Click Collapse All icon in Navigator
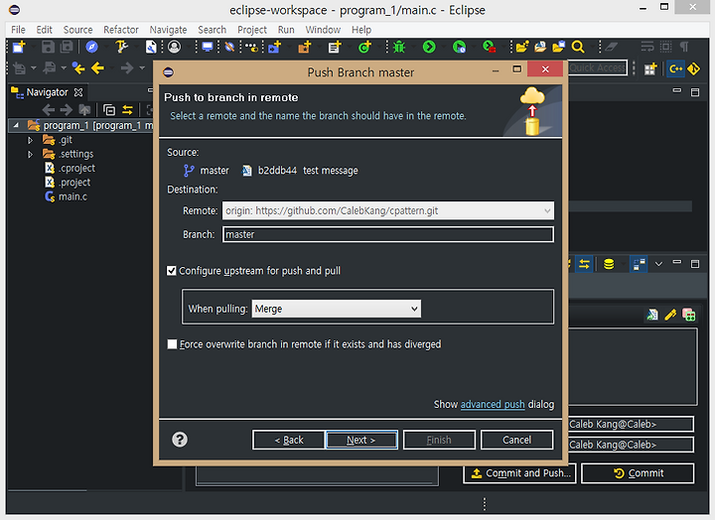This screenshot has width=715, height=520. [x=109, y=110]
